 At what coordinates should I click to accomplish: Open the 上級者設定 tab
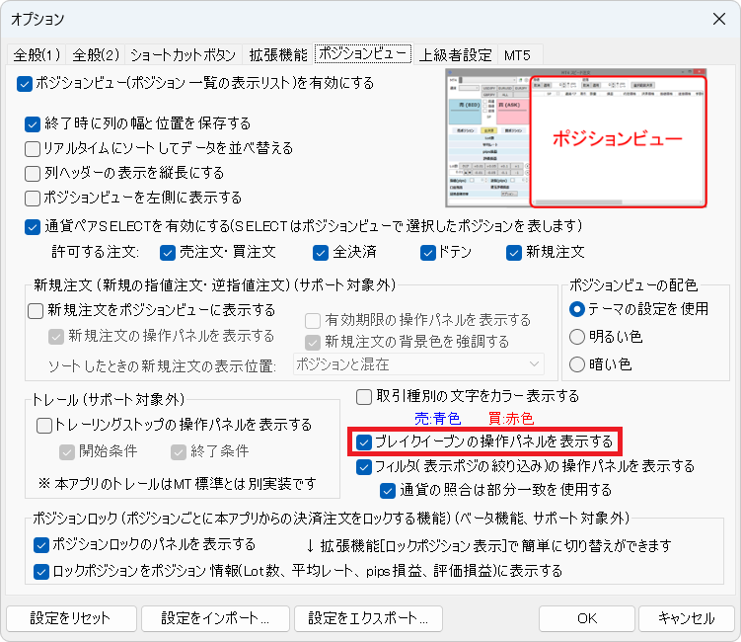tap(456, 55)
